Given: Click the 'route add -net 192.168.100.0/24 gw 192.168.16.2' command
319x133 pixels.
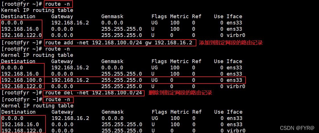Looking at the screenshot, I should (x=119, y=43).
